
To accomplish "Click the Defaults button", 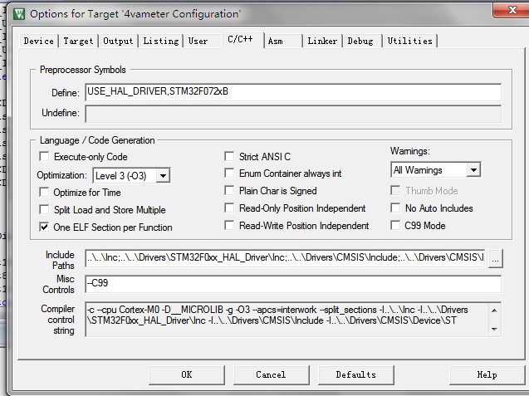I will coord(356,374).
